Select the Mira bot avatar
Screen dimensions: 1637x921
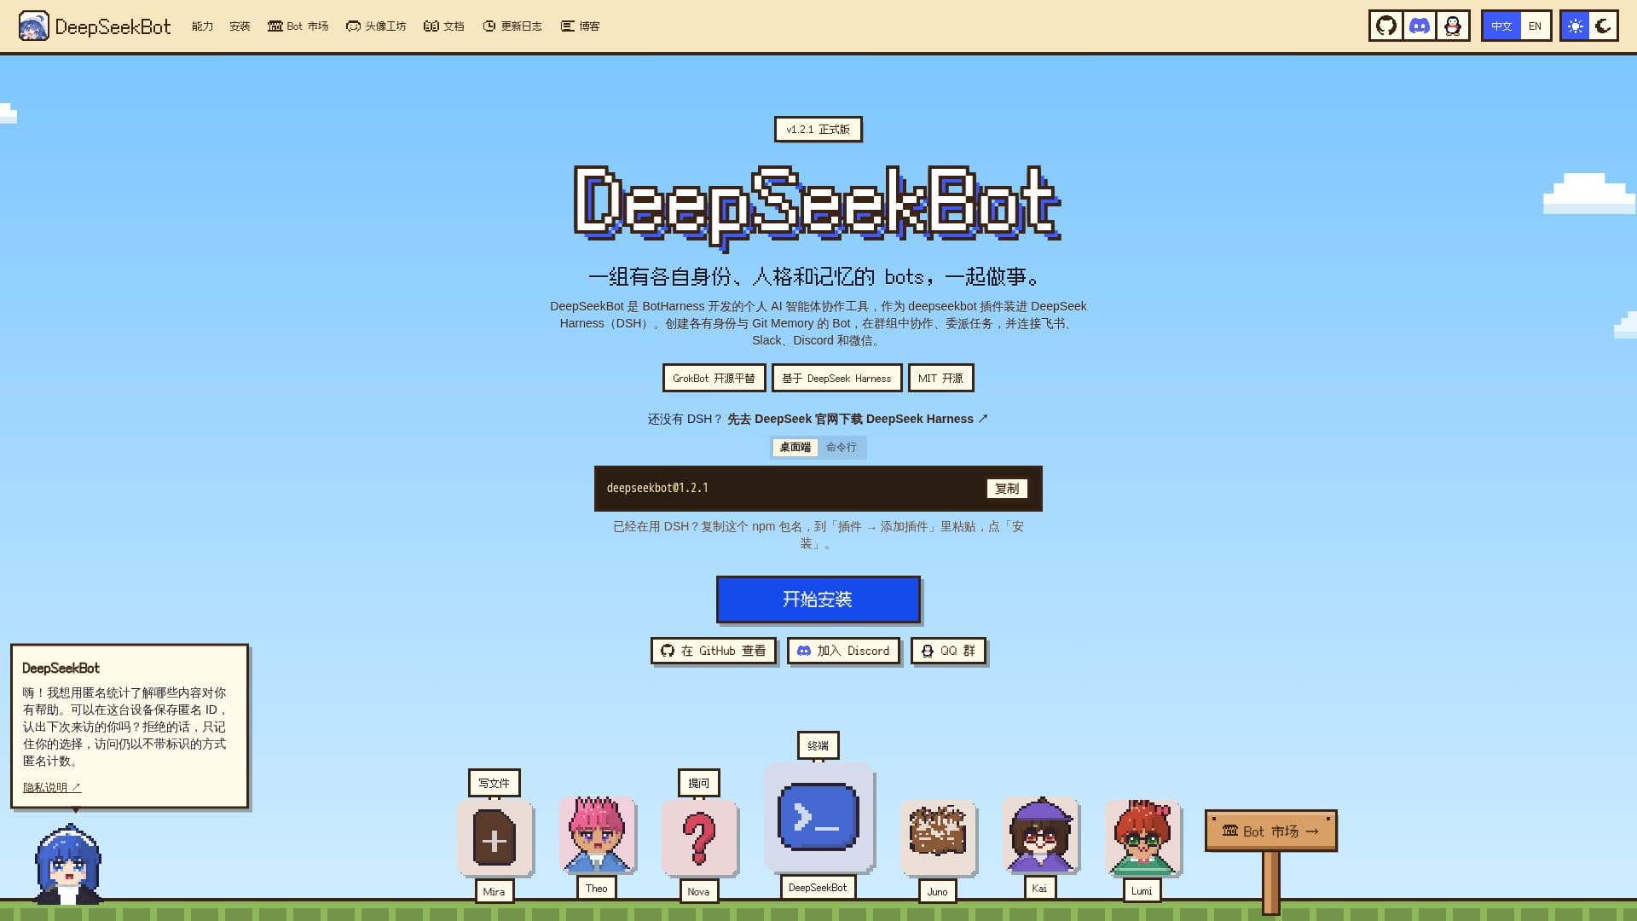[495, 838]
